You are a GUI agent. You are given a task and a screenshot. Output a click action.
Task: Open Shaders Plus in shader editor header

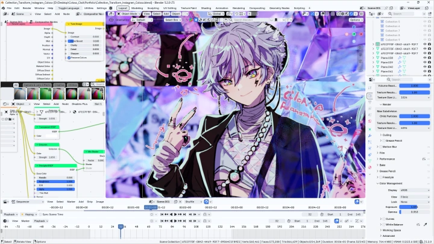pyautogui.click(x=80, y=104)
